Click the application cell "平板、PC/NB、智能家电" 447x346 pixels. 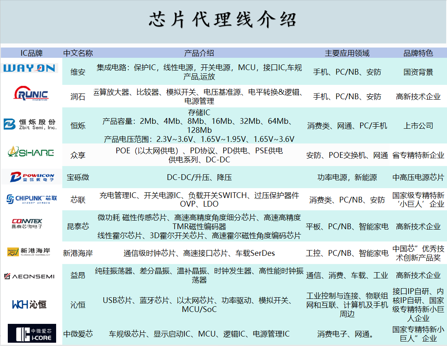[347, 226]
